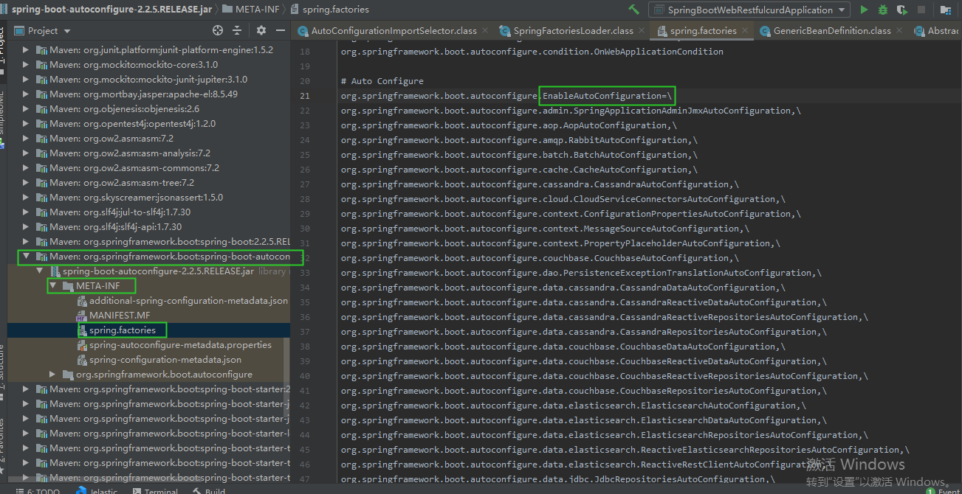Open the 6: TODO tool window
Viewport: 962px width, 494px height.
pyautogui.click(x=37, y=490)
